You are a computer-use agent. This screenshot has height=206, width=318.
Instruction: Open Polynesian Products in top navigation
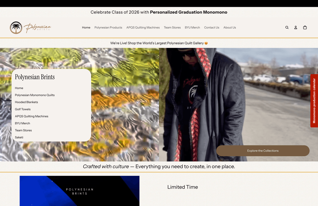click(x=108, y=28)
